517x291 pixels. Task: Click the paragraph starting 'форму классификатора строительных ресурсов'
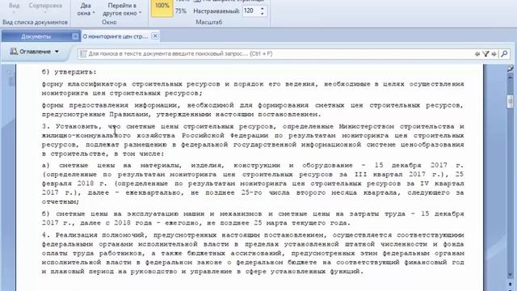[253, 89]
